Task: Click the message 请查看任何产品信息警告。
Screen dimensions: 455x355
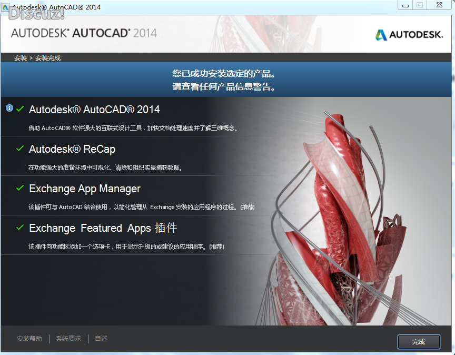Action: (223, 86)
